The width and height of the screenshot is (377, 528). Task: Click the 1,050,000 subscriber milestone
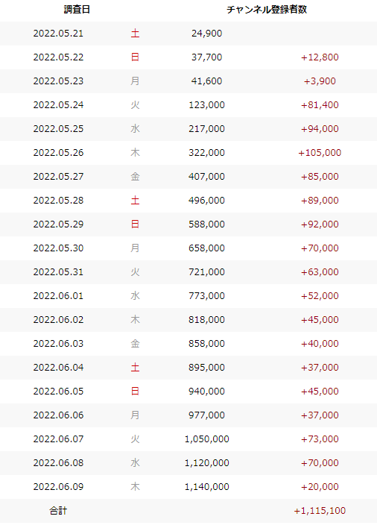click(x=207, y=439)
